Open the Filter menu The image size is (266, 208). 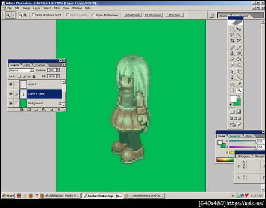[x=57, y=8]
